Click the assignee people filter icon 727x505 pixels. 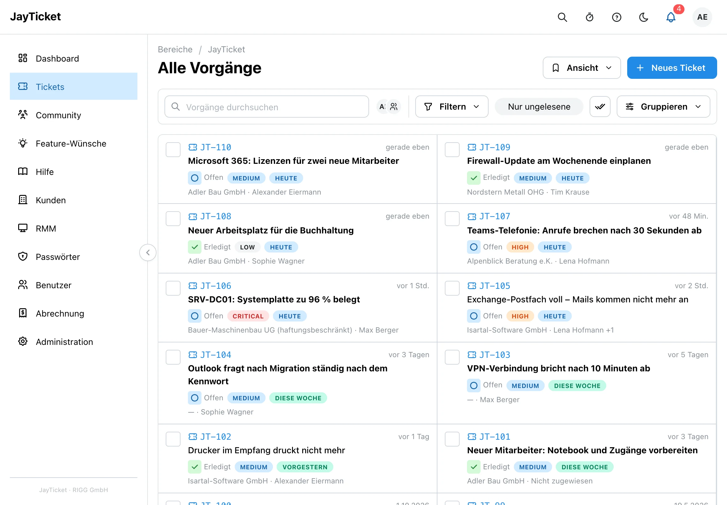pos(393,107)
